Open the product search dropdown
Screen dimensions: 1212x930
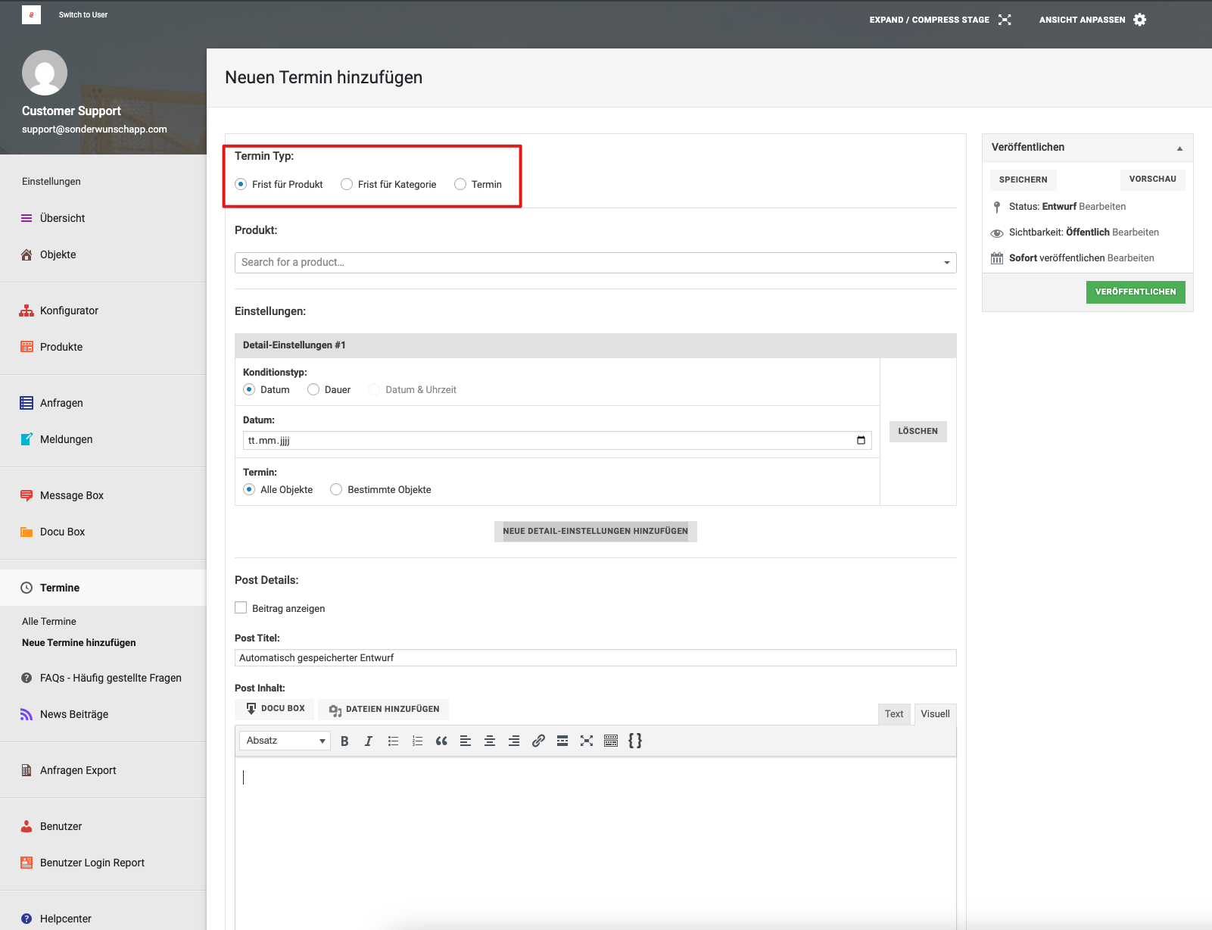pyautogui.click(x=595, y=262)
